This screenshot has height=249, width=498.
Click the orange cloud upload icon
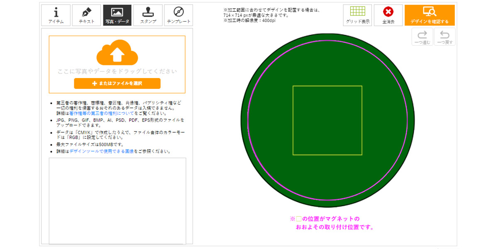[117, 52]
